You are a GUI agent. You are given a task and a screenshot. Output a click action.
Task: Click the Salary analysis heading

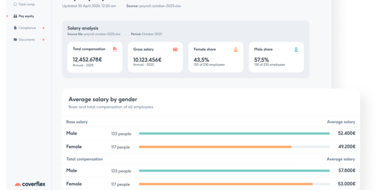83,28
